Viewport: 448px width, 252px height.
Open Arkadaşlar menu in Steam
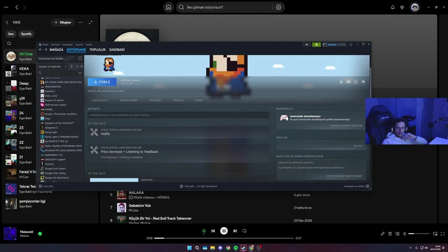(68, 44)
